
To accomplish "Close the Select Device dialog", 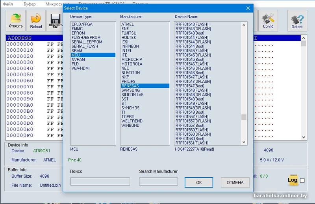I will coord(248,8).
